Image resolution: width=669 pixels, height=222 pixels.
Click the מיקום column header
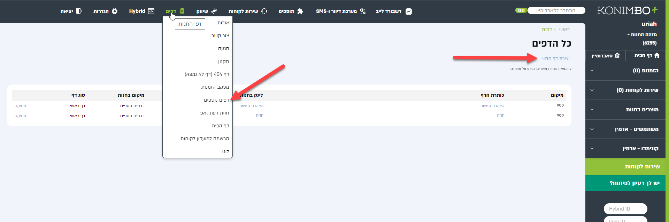coord(557,95)
